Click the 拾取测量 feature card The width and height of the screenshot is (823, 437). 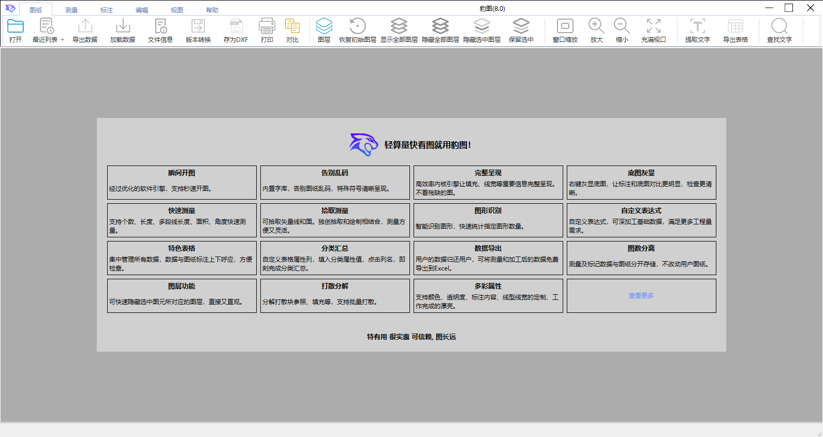tap(335, 220)
